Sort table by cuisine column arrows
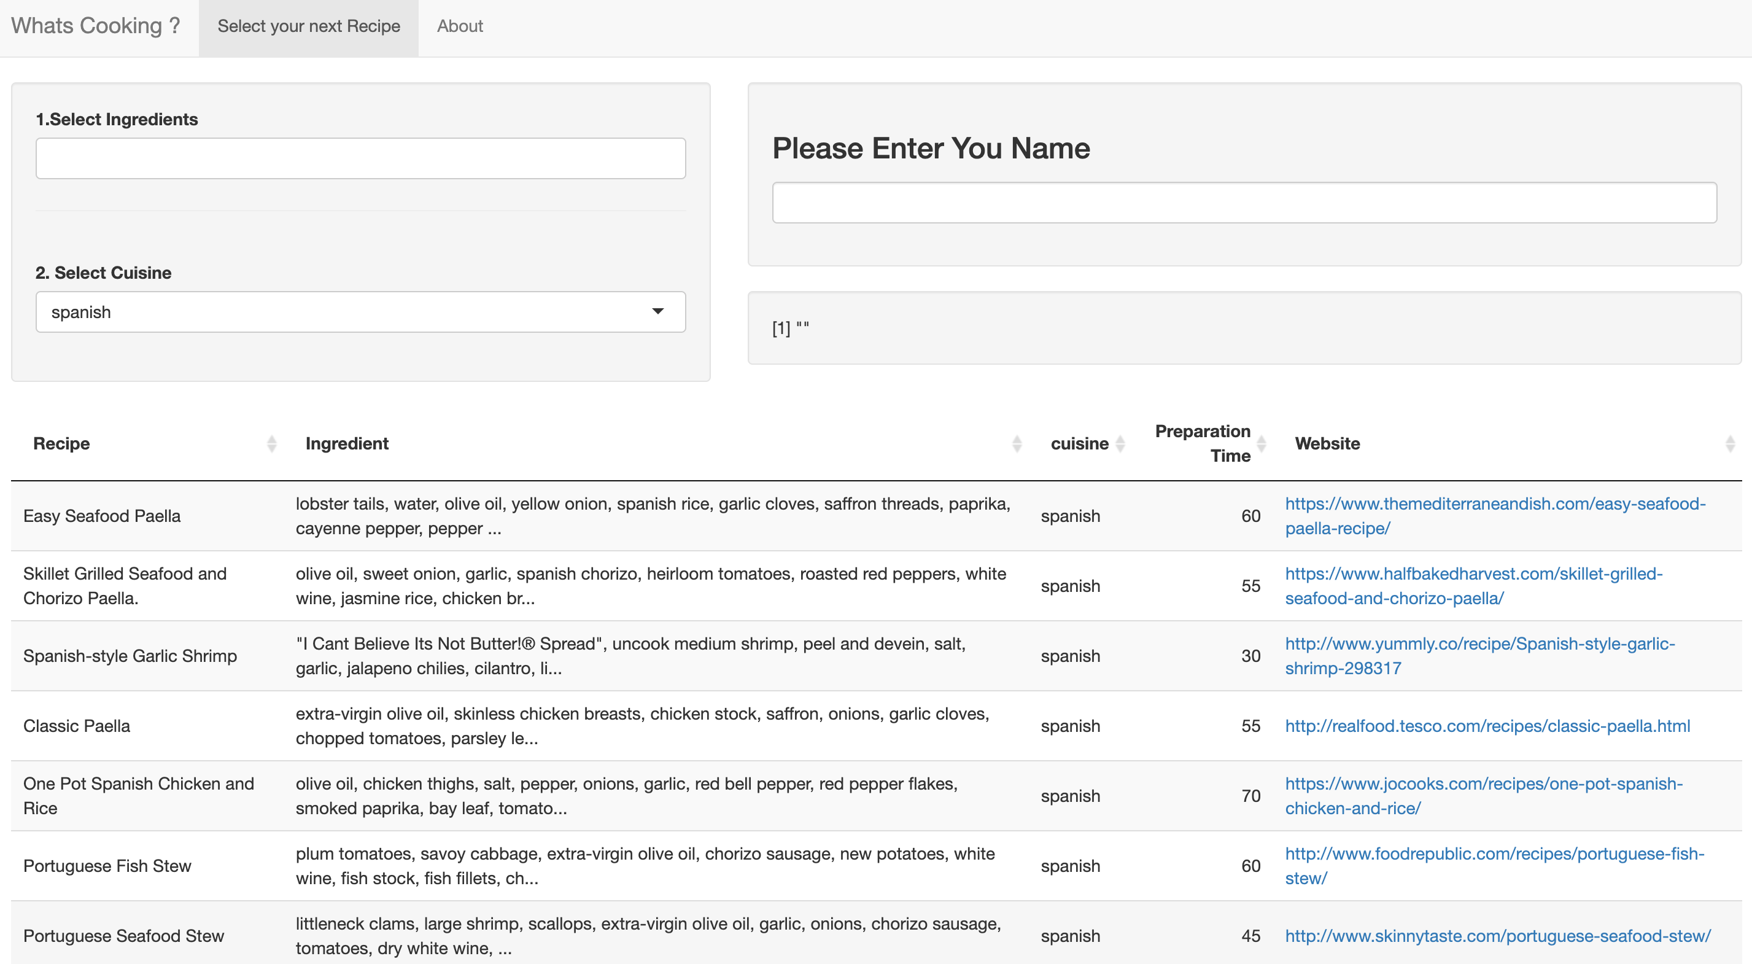This screenshot has width=1752, height=964. click(1120, 443)
